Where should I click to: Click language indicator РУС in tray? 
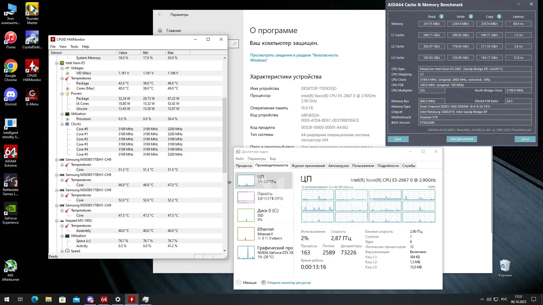click(504, 299)
